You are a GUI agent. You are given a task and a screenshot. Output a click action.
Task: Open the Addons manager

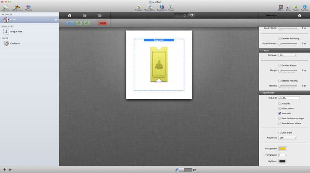click(x=281, y=7)
